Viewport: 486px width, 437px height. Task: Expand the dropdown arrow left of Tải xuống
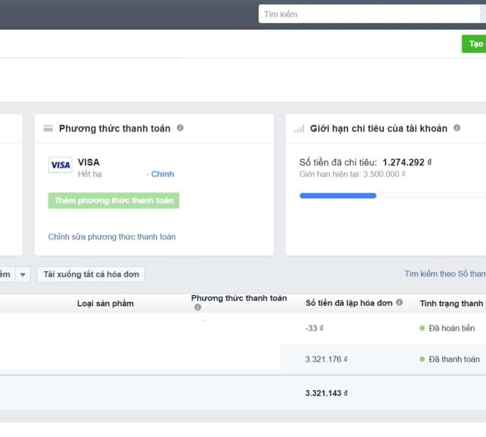[23, 274]
